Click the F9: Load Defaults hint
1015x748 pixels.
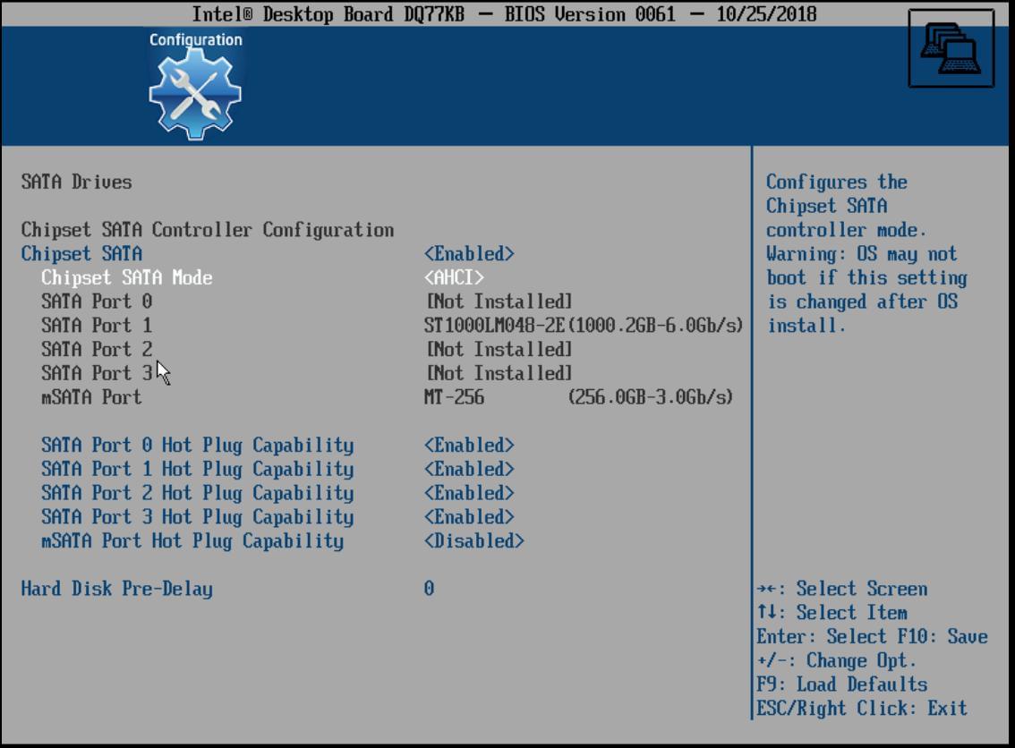click(842, 684)
